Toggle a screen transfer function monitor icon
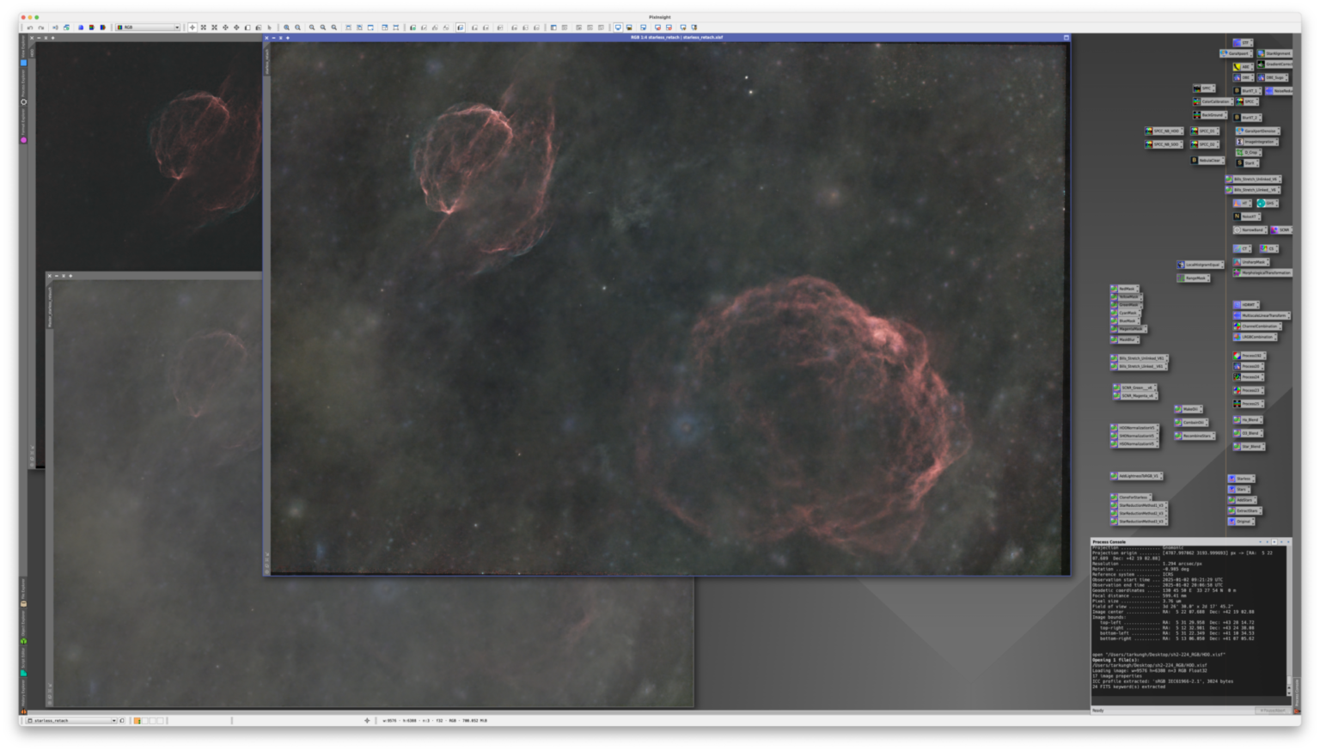 pyautogui.click(x=618, y=27)
